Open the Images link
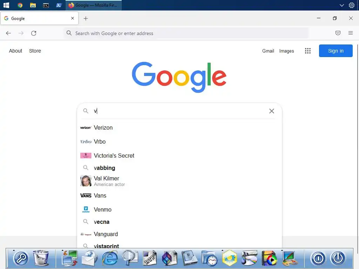359x269 pixels. [286, 51]
